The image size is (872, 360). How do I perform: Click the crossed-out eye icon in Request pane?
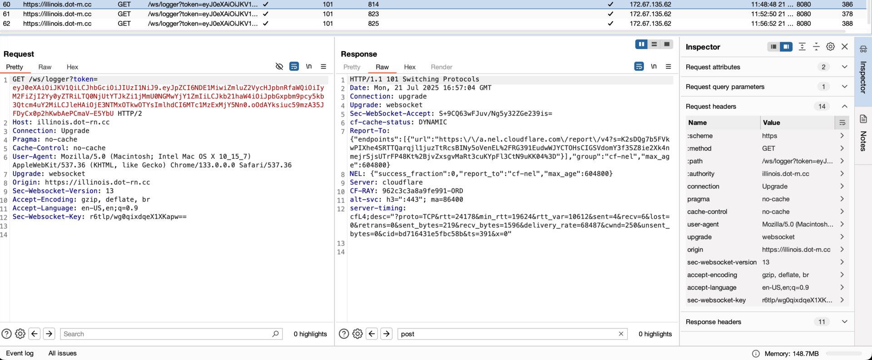[x=279, y=66]
